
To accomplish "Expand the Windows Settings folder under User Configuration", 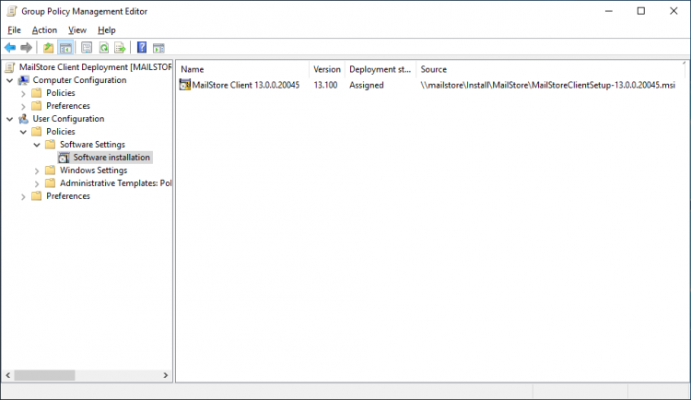I will (37, 171).
